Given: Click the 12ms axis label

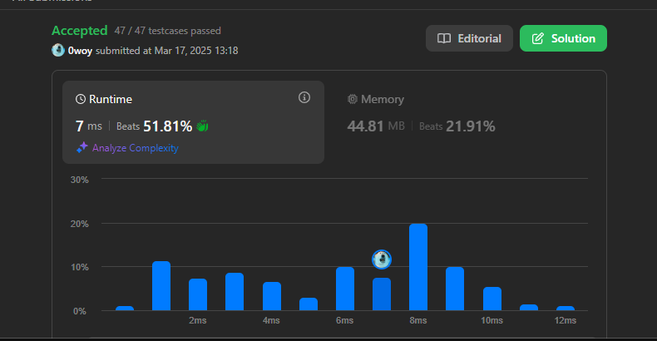Looking at the screenshot, I should click(566, 320).
